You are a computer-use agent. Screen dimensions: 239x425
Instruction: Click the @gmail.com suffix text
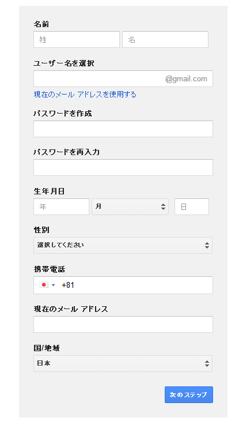coord(186,79)
